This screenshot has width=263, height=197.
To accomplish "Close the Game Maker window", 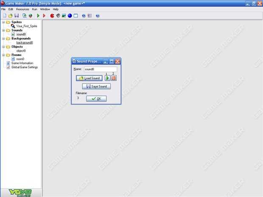I will [x=260, y=3].
